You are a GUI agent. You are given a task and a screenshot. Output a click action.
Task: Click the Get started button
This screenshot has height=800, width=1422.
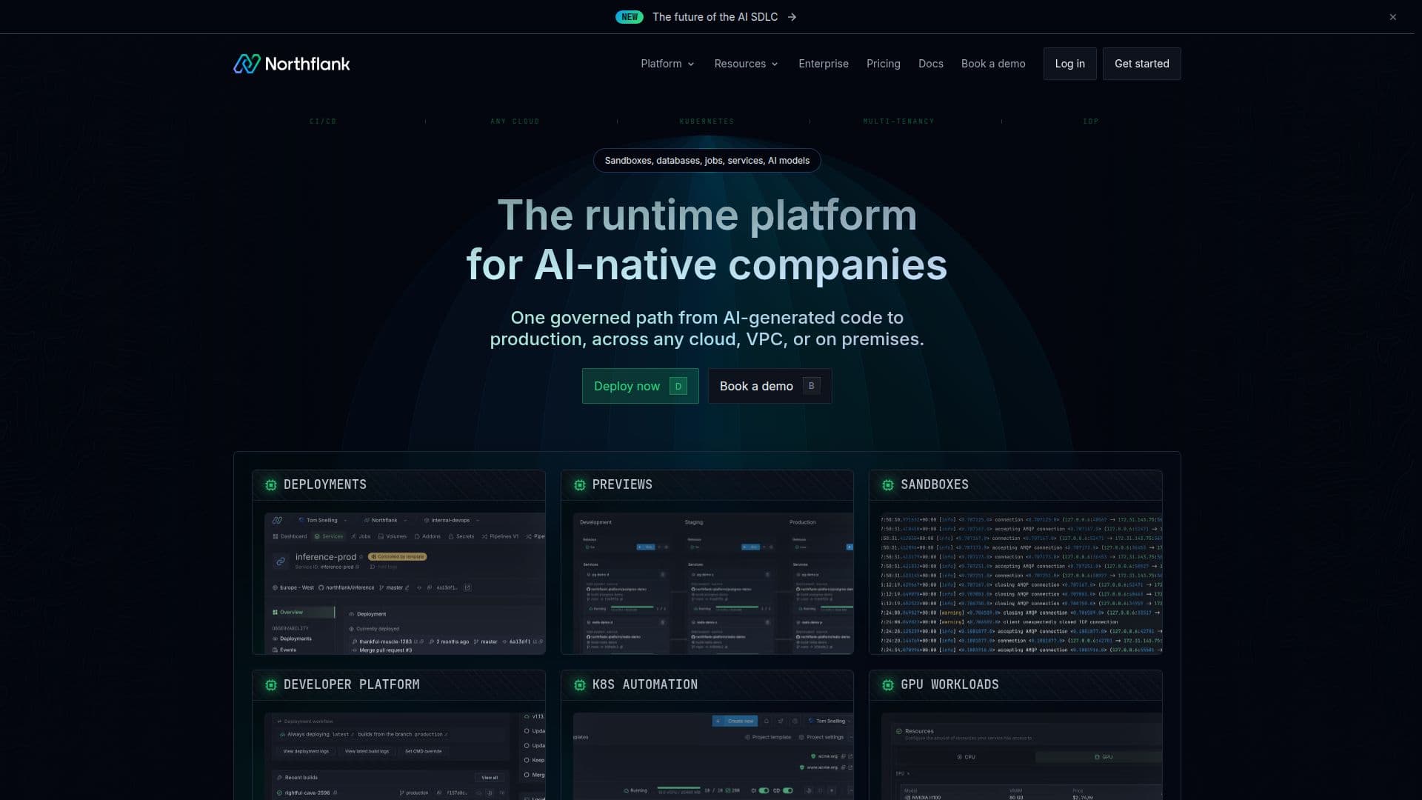[1141, 64]
